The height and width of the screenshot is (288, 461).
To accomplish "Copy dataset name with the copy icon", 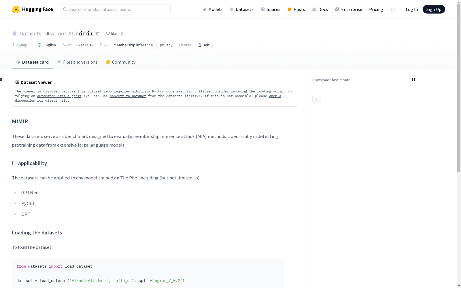I will [x=97, y=33].
